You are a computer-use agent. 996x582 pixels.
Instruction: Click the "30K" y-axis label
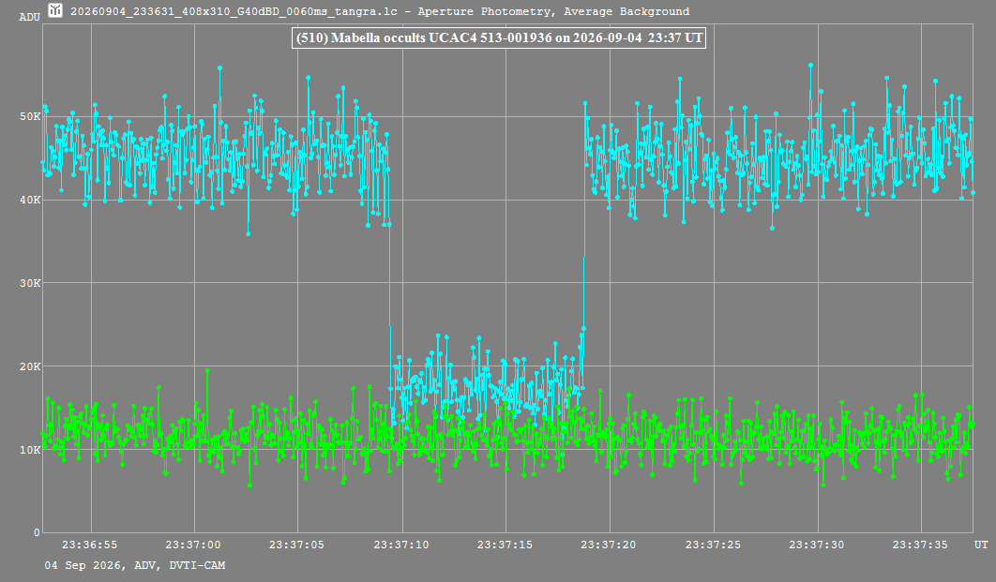coord(30,283)
